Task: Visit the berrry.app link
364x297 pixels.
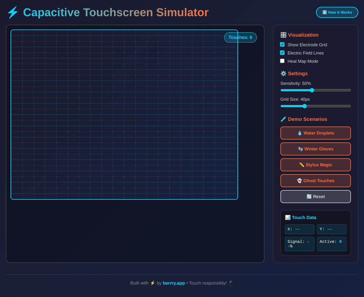Action: click(174, 283)
